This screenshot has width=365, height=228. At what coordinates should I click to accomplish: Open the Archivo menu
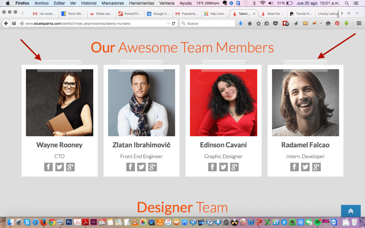pos(41,3)
